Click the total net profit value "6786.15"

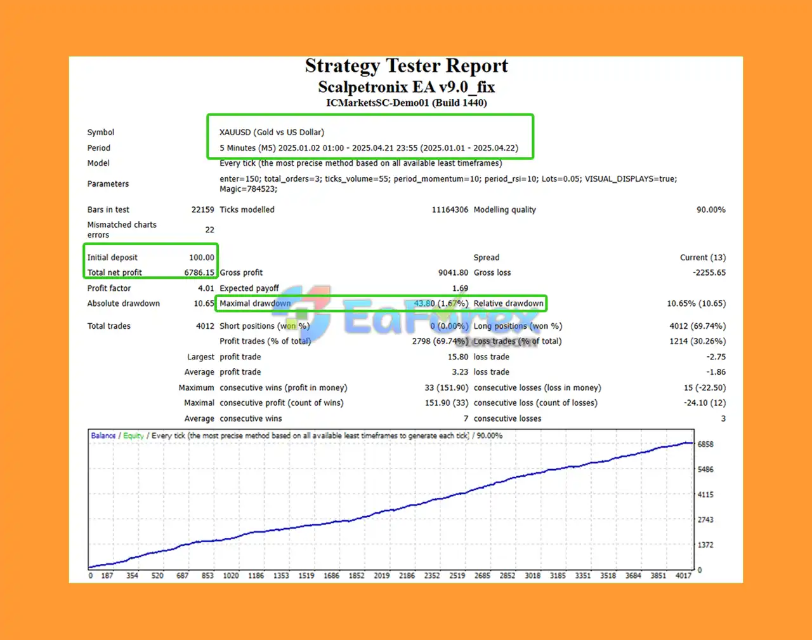pos(199,273)
